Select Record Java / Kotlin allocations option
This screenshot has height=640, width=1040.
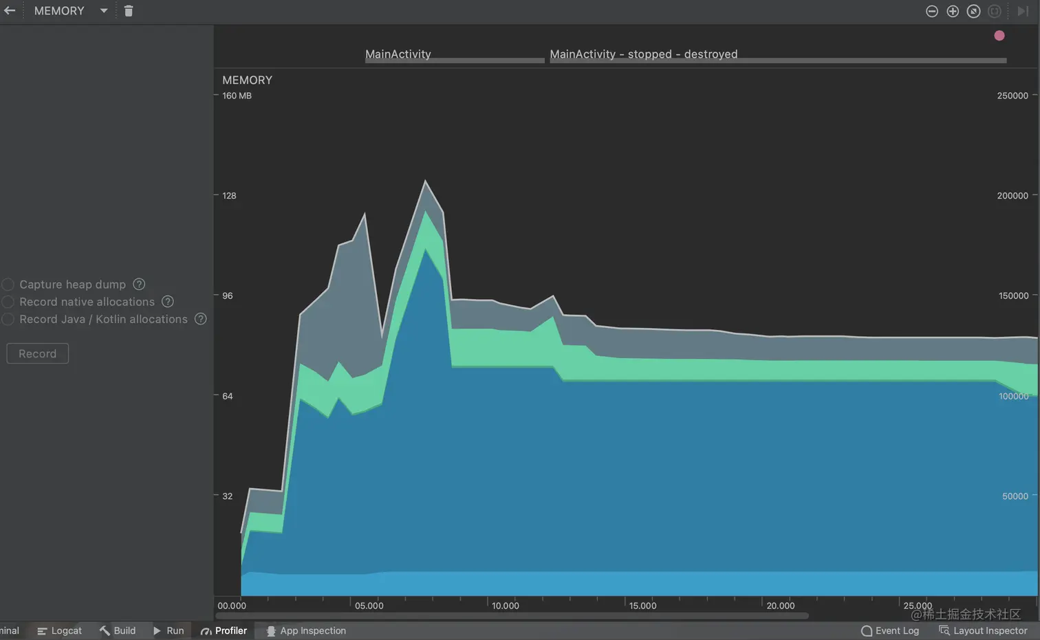[x=8, y=319]
